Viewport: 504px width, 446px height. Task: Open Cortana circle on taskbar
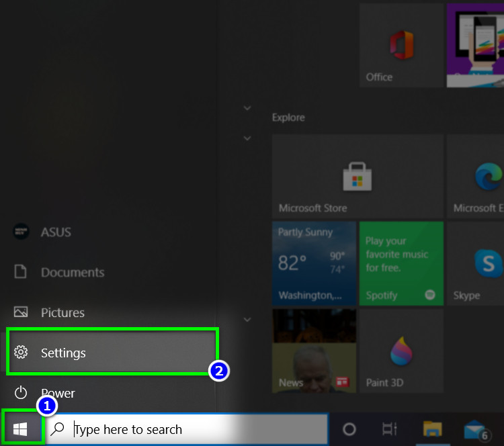[x=349, y=429]
